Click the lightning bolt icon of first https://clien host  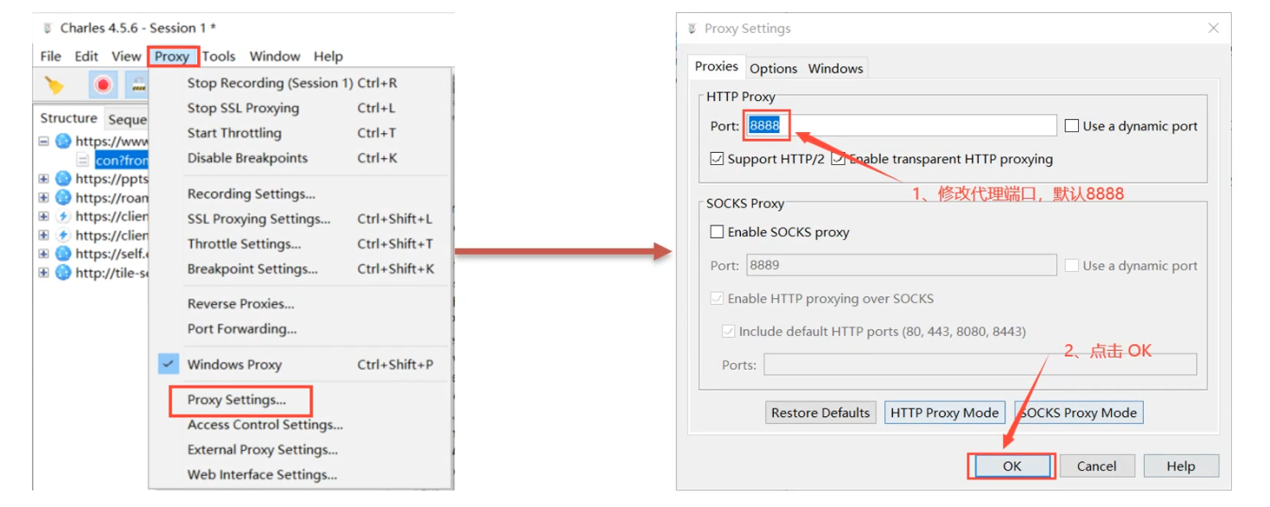click(x=63, y=216)
